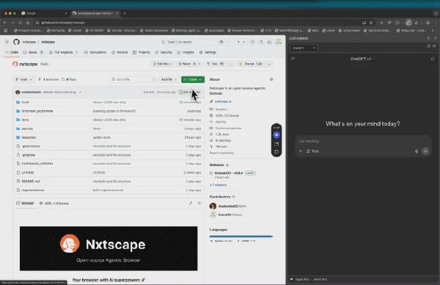Open the commits history link in commit bar

tap(190, 93)
